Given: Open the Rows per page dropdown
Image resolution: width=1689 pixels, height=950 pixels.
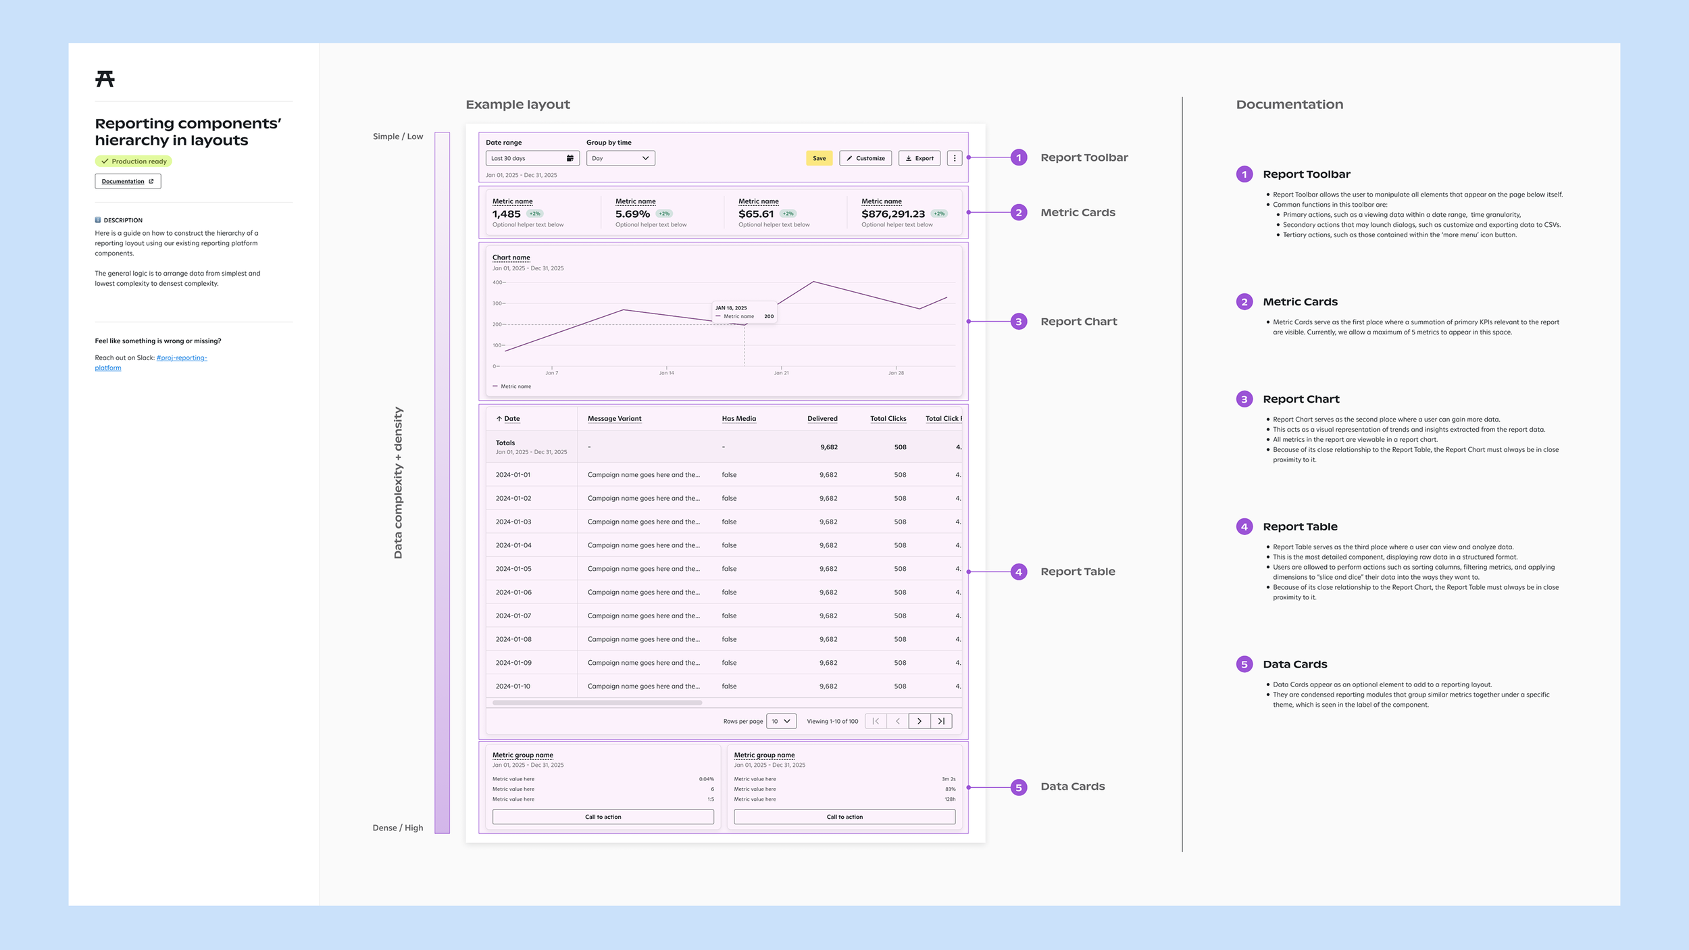Looking at the screenshot, I should tap(781, 721).
